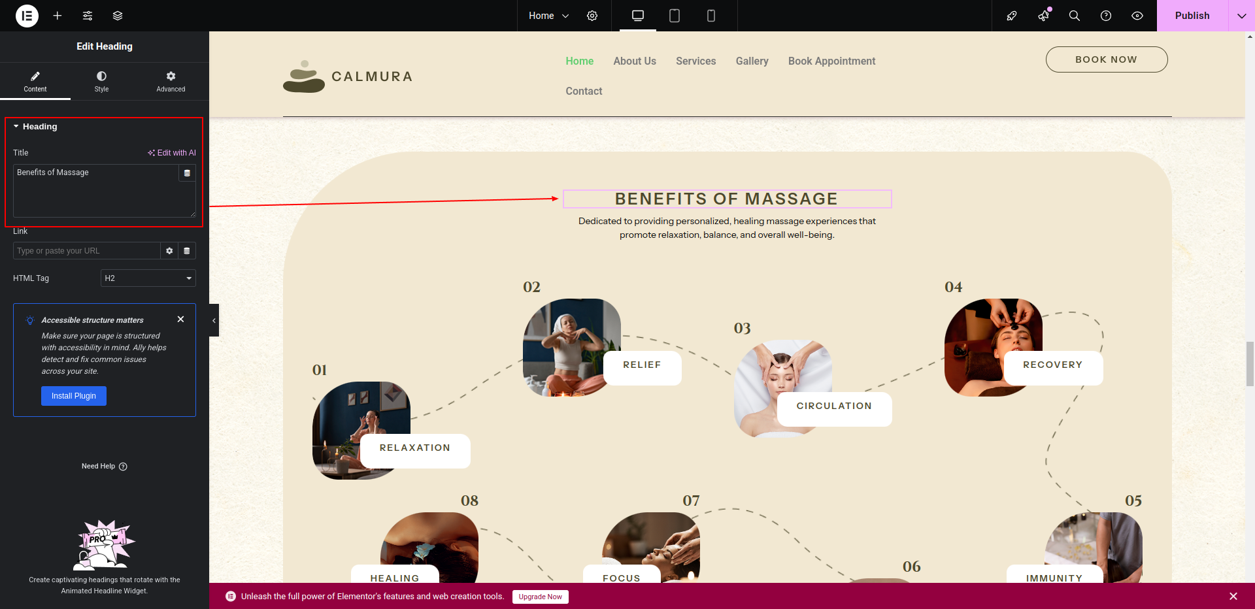Image resolution: width=1255 pixels, height=609 pixels.
Task: Expand publish options arrow
Action: (x=1241, y=16)
